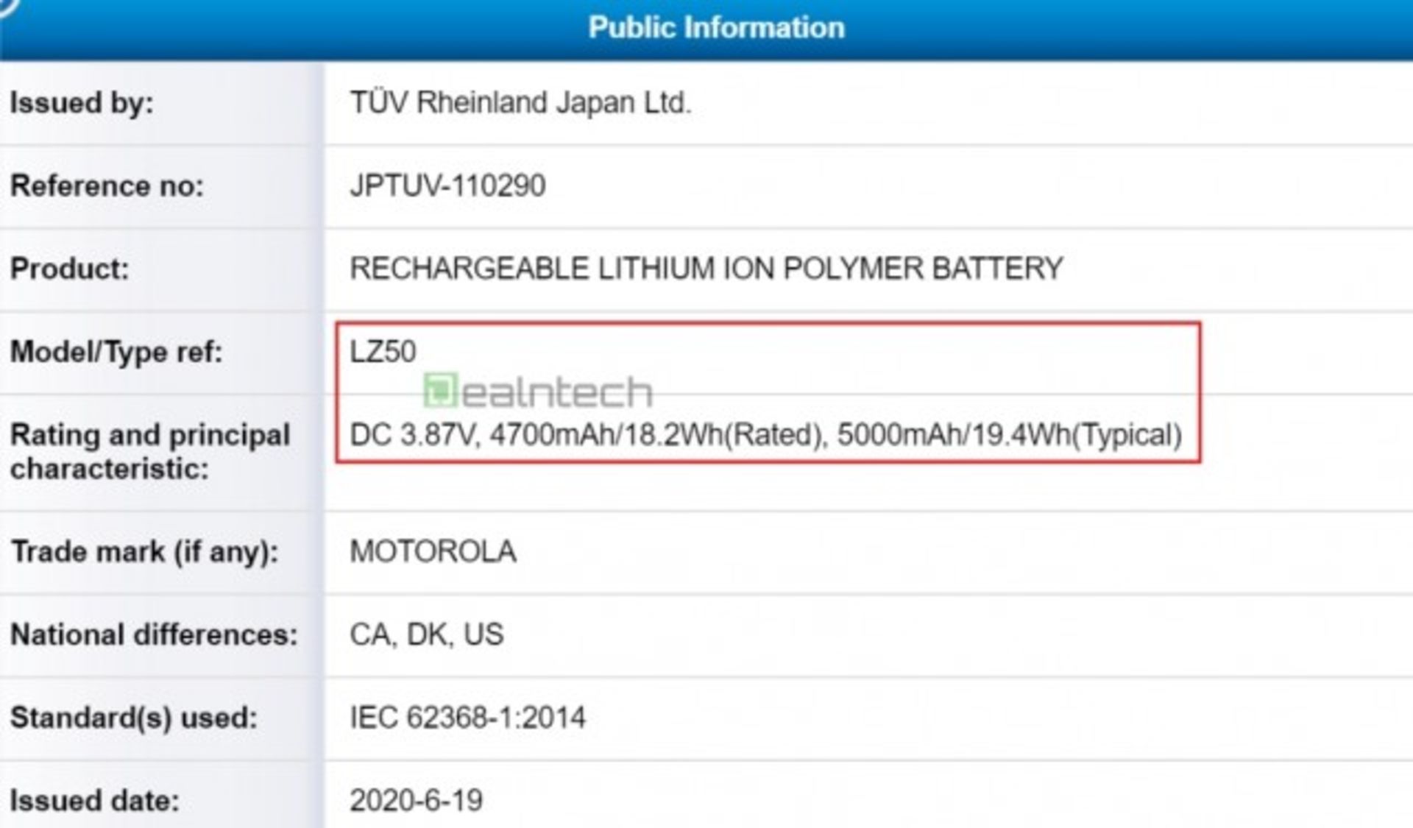Click the DC 3.87V battery rating text
Image resolution: width=1413 pixels, height=828 pixels.
click(x=765, y=435)
